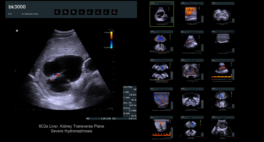Screen dimensions: 264x142
Task: Click the white orientation marker dot beside scan
Action: coord(17,31)
